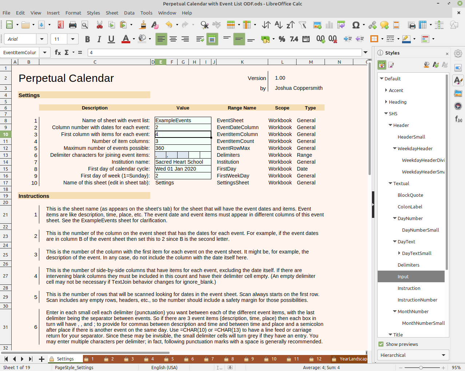Click the Format as Percent icon

tap(282, 39)
